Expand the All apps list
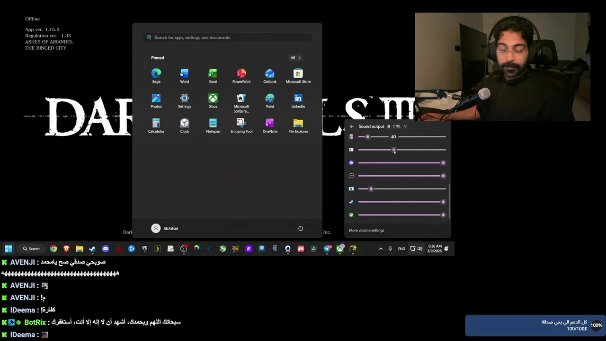The width and height of the screenshot is (606, 341). [x=295, y=58]
